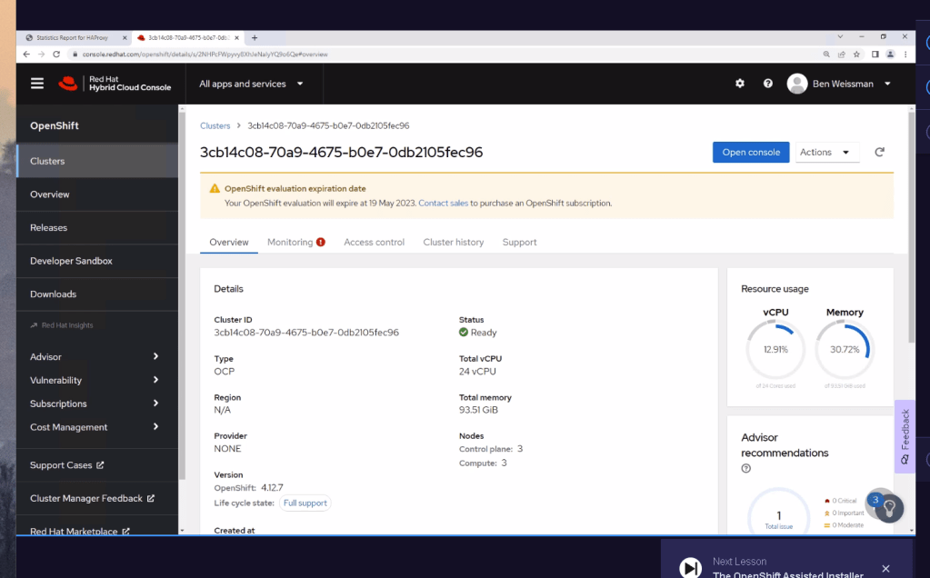Viewport: 930px width, 578px height.
Task: Click the Clusters breadcrumb link
Action: [215, 125]
